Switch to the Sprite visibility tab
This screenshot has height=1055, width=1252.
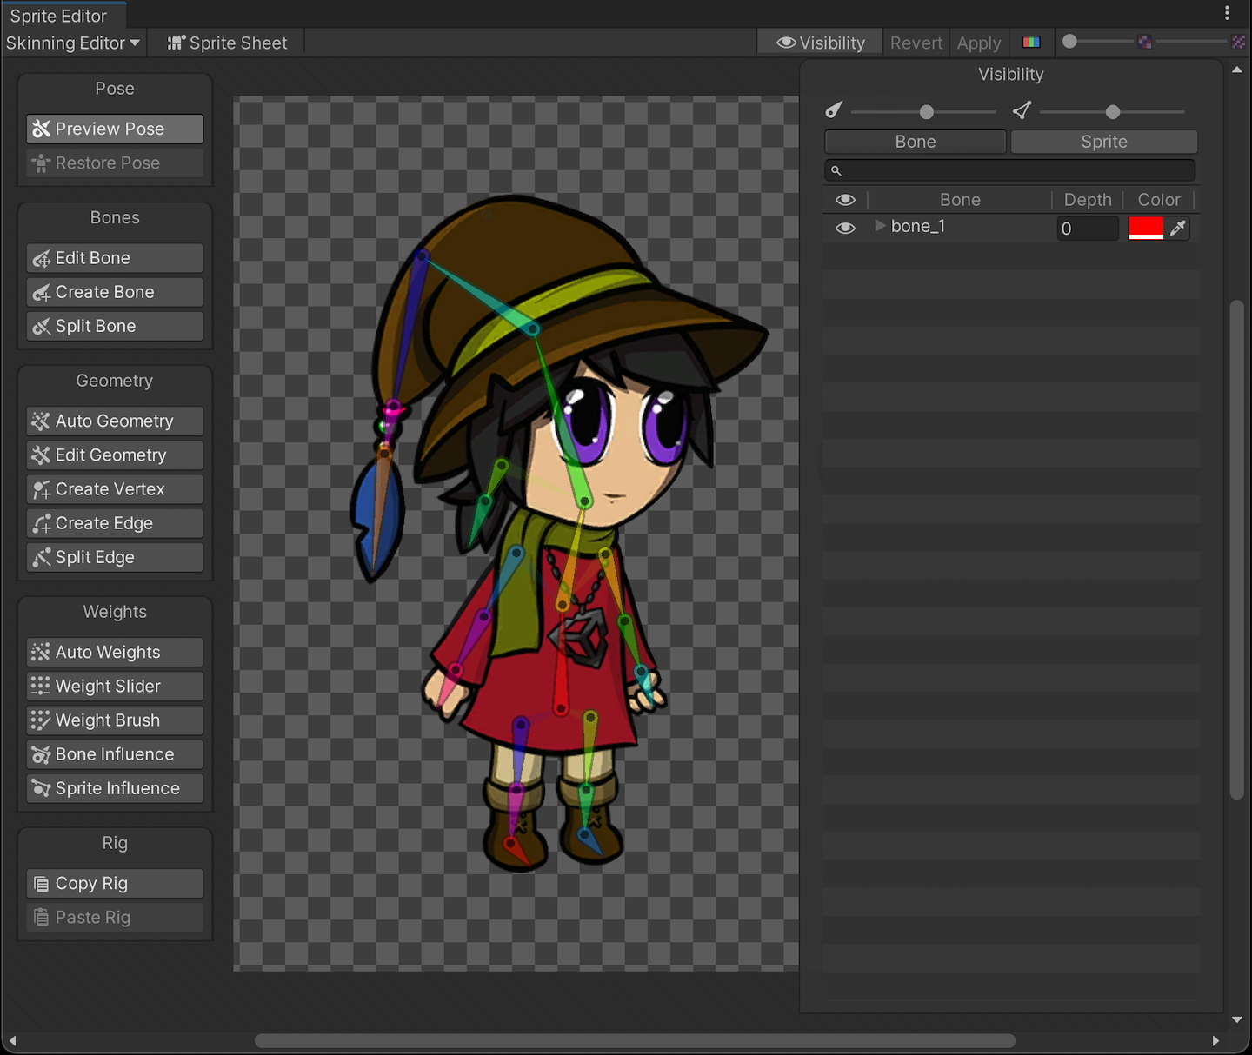(x=1103, y=142)
